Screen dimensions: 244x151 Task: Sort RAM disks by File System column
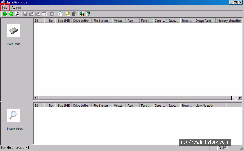point(102,21)
